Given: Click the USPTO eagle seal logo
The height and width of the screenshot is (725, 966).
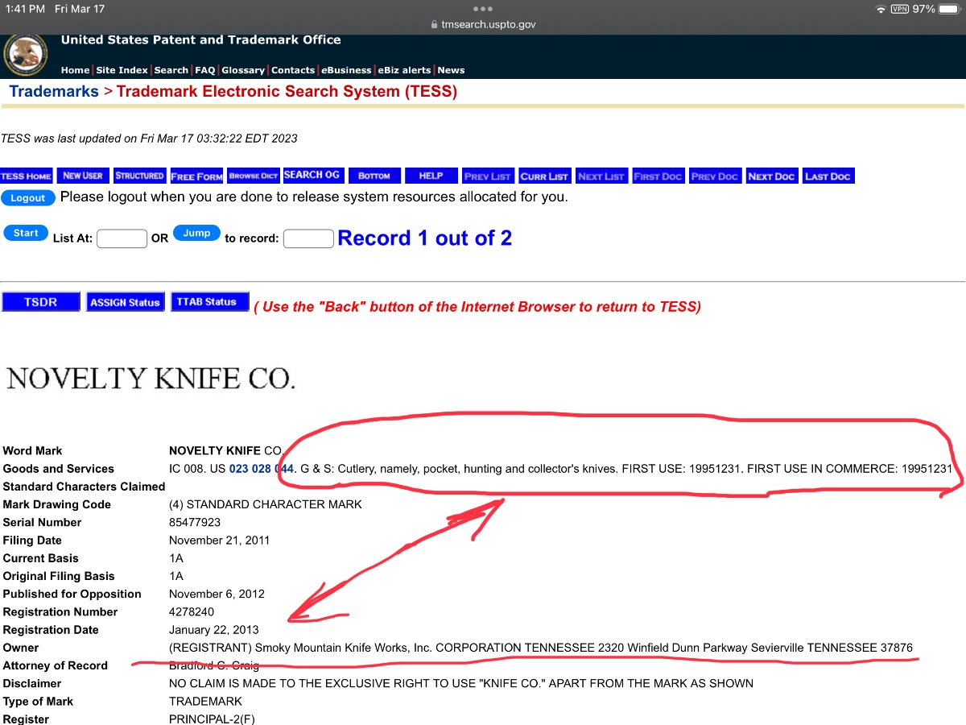Looking at the screenshot, I should [25, 54].
